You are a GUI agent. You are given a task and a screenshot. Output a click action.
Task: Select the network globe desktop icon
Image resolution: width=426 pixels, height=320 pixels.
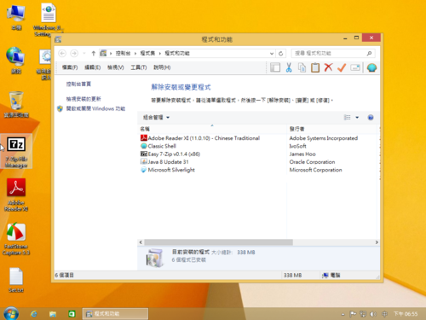click(15, 61)
